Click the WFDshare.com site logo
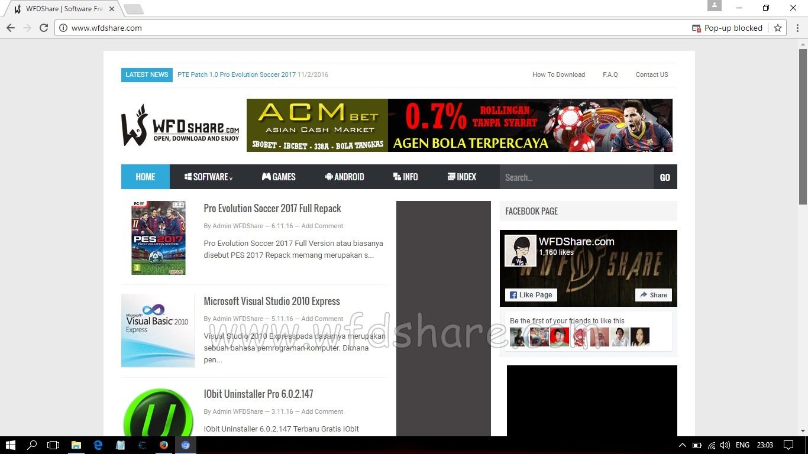This screenshot has height=454, width=808. coord(180,125)
